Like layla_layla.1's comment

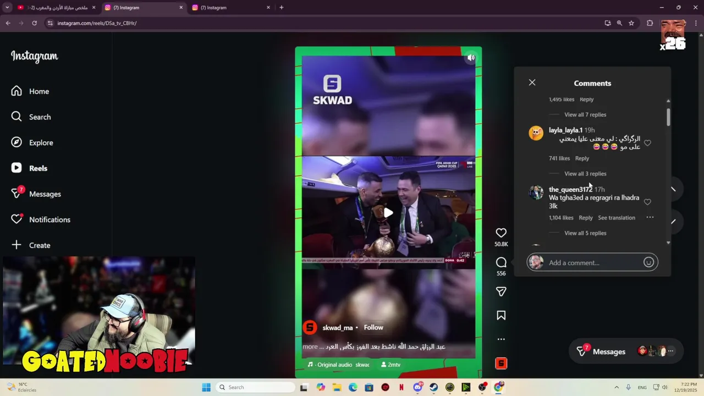[x=647, y=143]
